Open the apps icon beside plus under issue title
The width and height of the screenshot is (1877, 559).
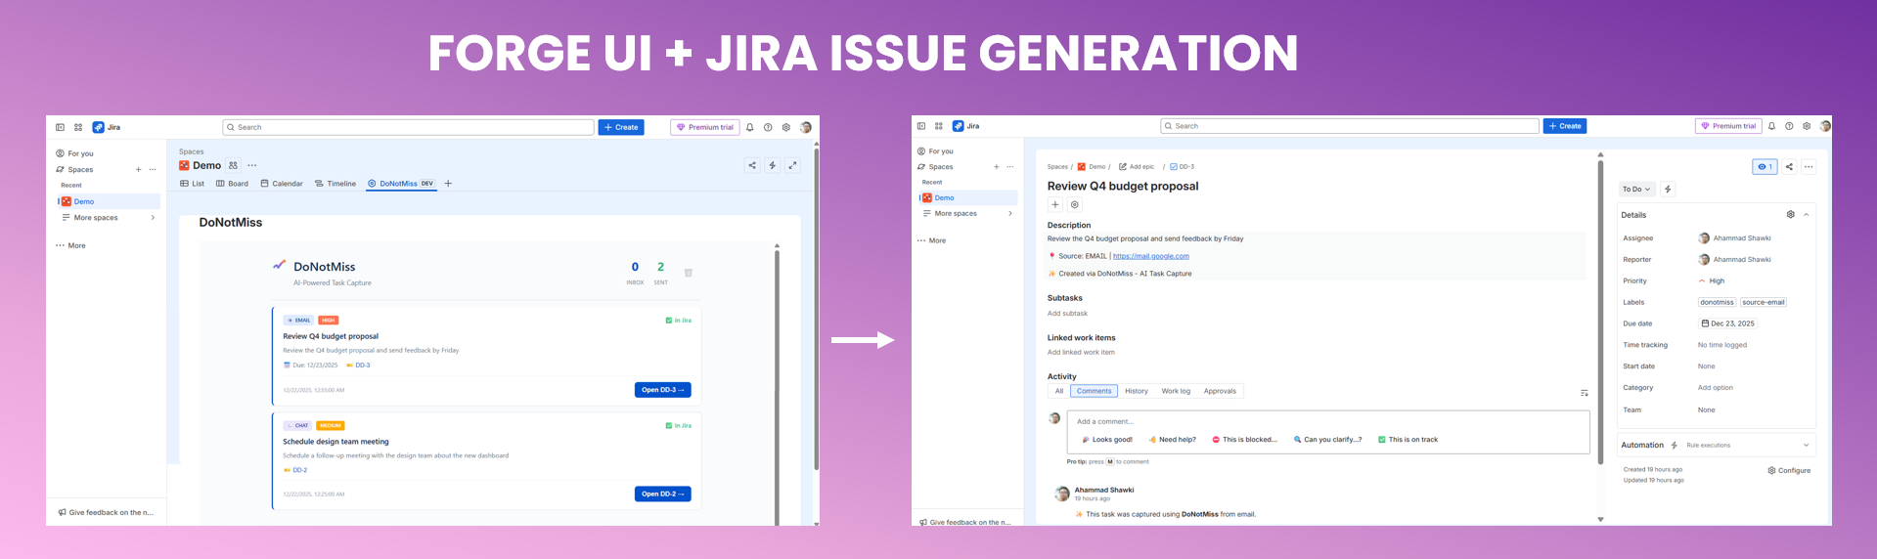click(1074, 204)
